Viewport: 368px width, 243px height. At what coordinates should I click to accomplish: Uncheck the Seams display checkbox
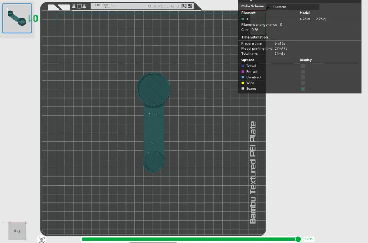pos(303,89)
